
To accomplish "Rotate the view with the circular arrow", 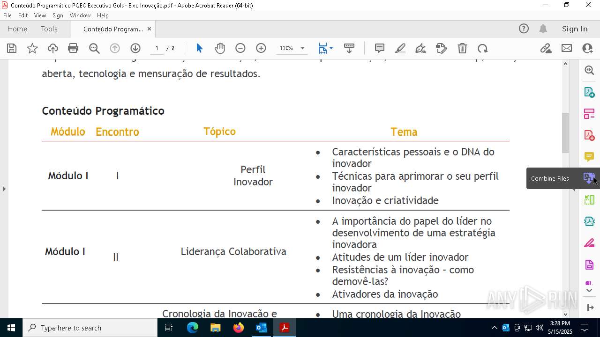I will [483, 48].
